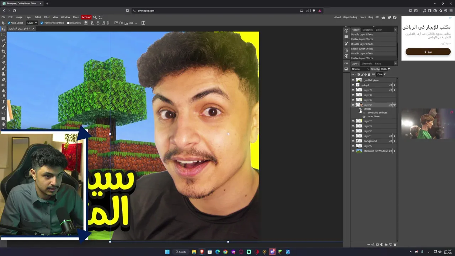Open the Brush settings panel icon
The image size is (455, 256).
[347, 43]
